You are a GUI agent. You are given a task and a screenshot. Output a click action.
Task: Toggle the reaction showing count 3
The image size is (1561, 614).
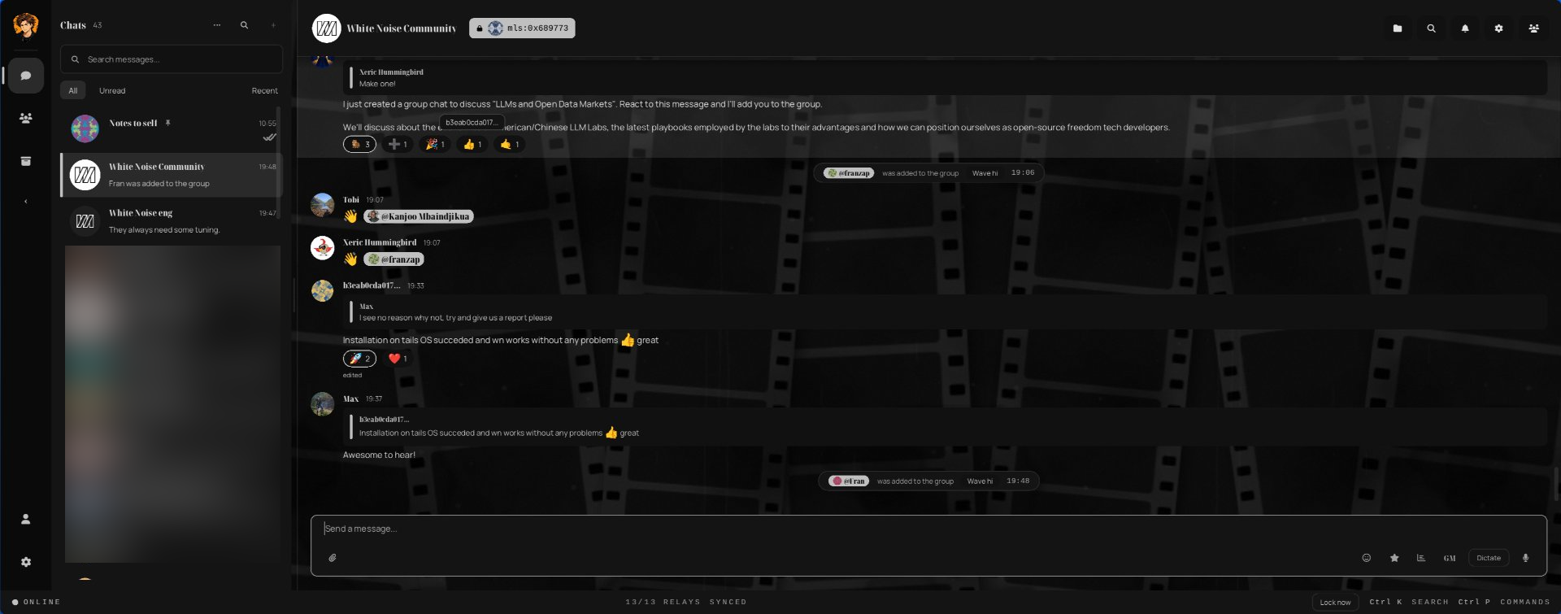359,144
